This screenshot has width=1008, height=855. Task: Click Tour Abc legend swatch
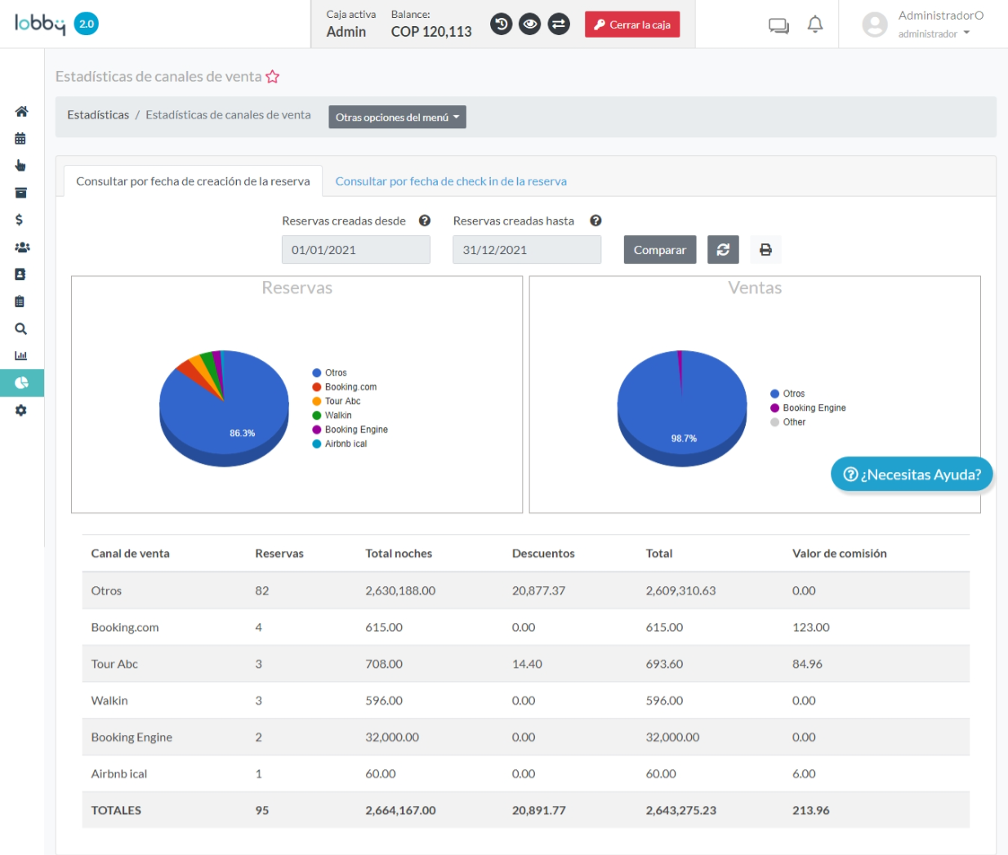[317, 402]
